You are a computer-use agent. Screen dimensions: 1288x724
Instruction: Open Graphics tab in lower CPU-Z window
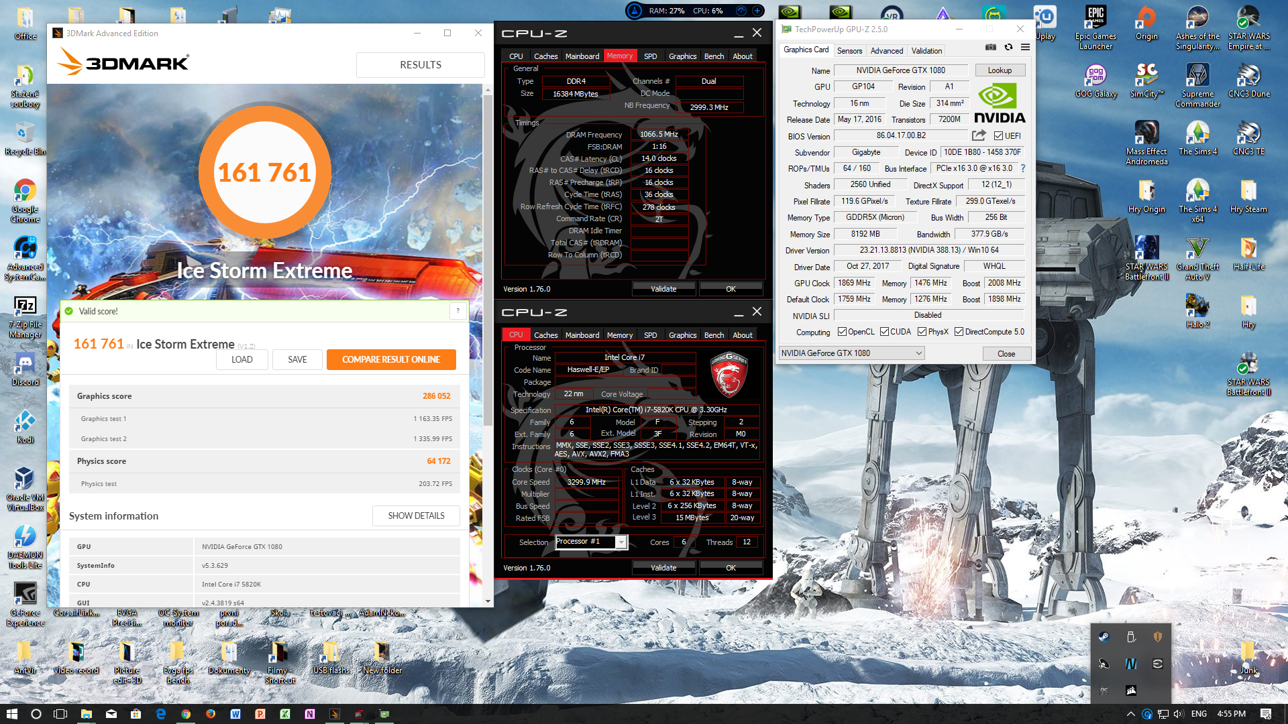point(682,335)
